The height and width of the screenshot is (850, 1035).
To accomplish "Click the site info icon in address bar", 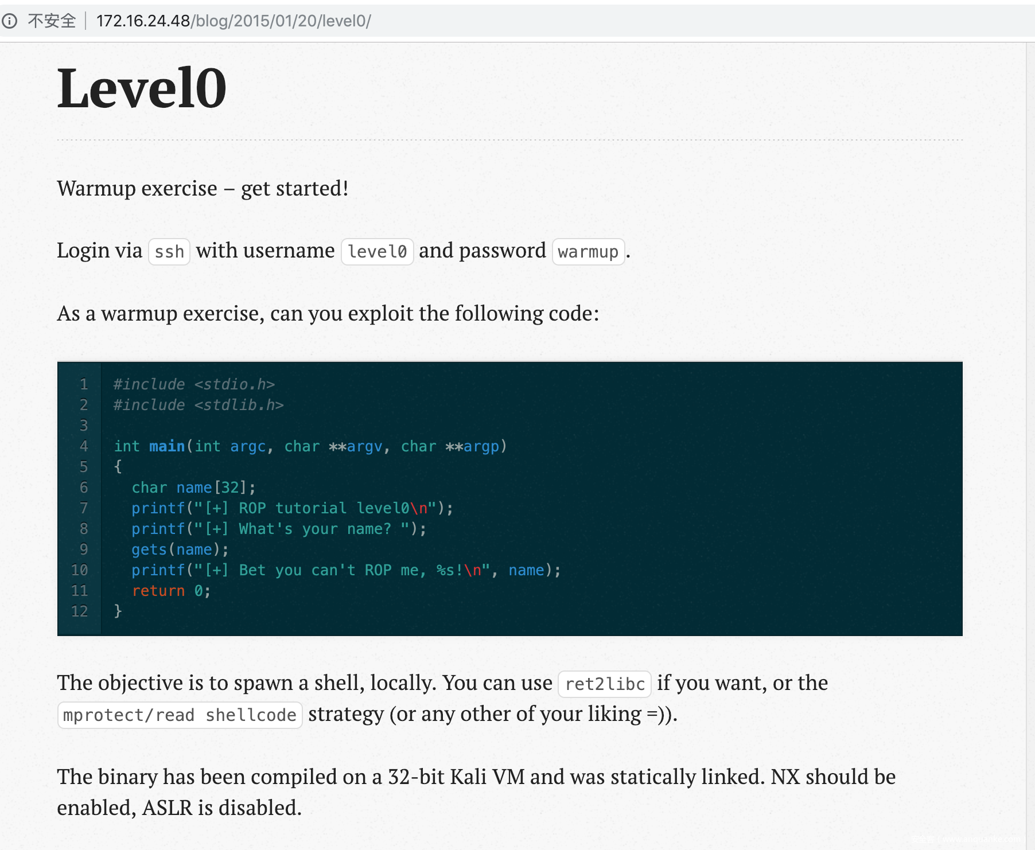I will 9,21.
